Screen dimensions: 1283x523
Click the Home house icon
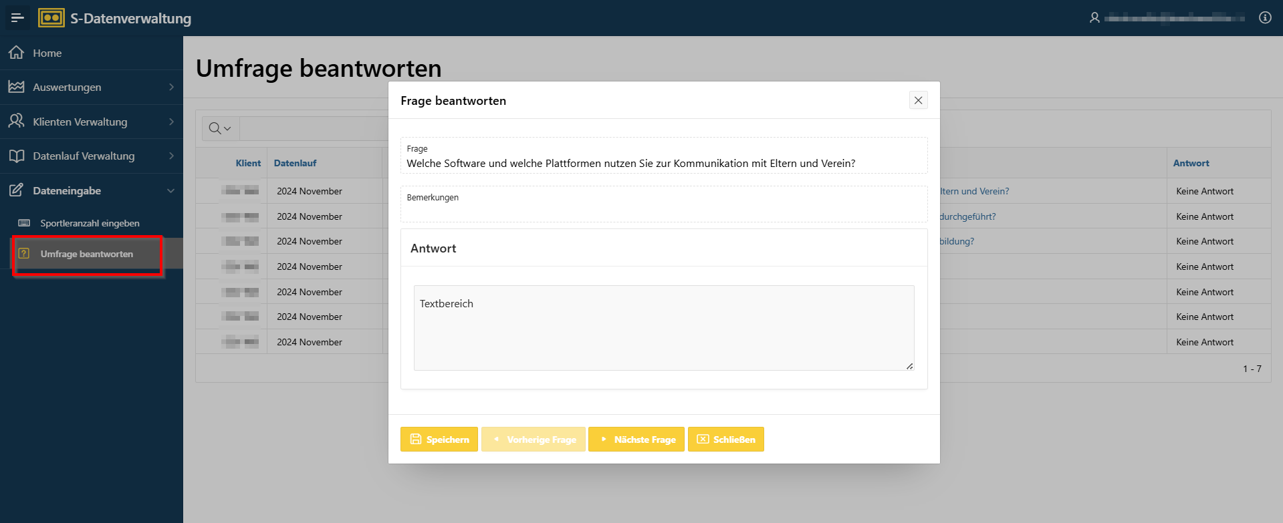17,53
